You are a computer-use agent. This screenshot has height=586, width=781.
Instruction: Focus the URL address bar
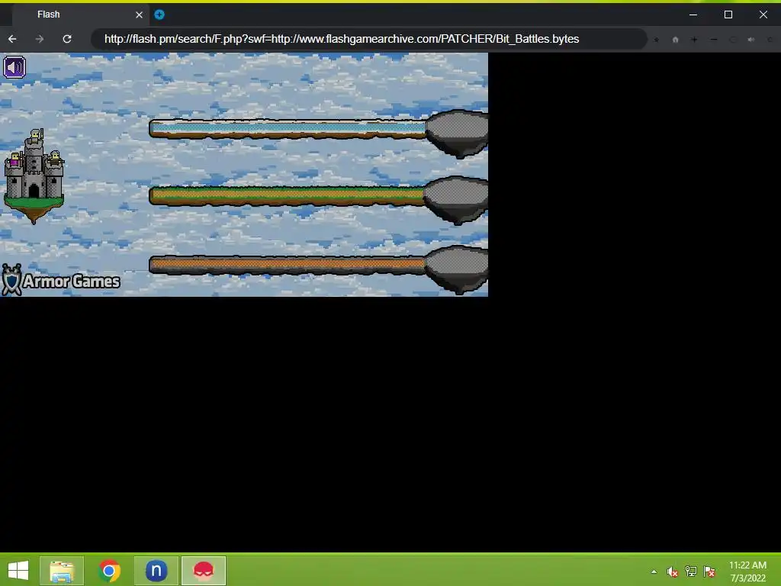click(x=368, y=39)
